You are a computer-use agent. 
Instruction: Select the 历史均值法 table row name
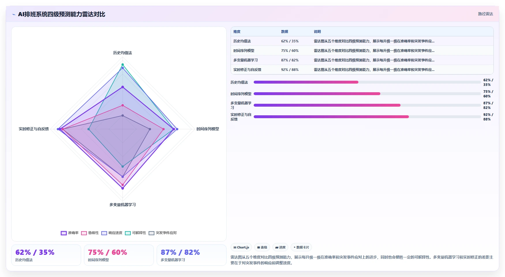242,41
